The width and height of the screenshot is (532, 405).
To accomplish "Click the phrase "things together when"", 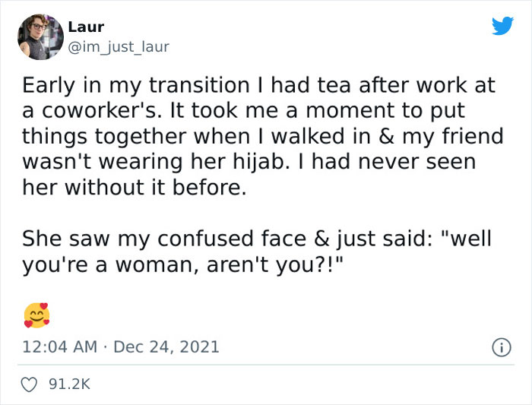I will (x=136, y=137).
